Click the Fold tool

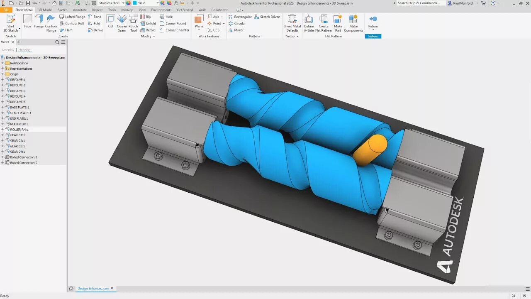coord(94,24)
